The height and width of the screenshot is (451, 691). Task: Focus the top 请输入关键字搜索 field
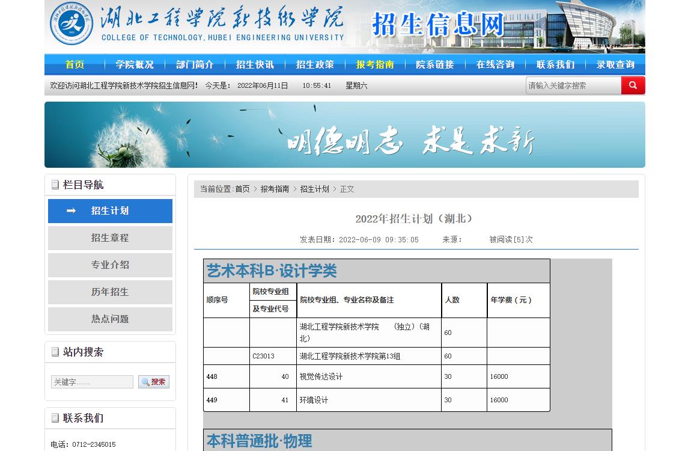click(x=573, y=85)
